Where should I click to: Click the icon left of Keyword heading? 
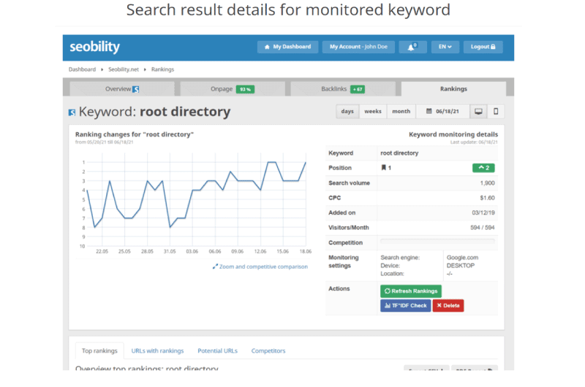pos(72,112)
